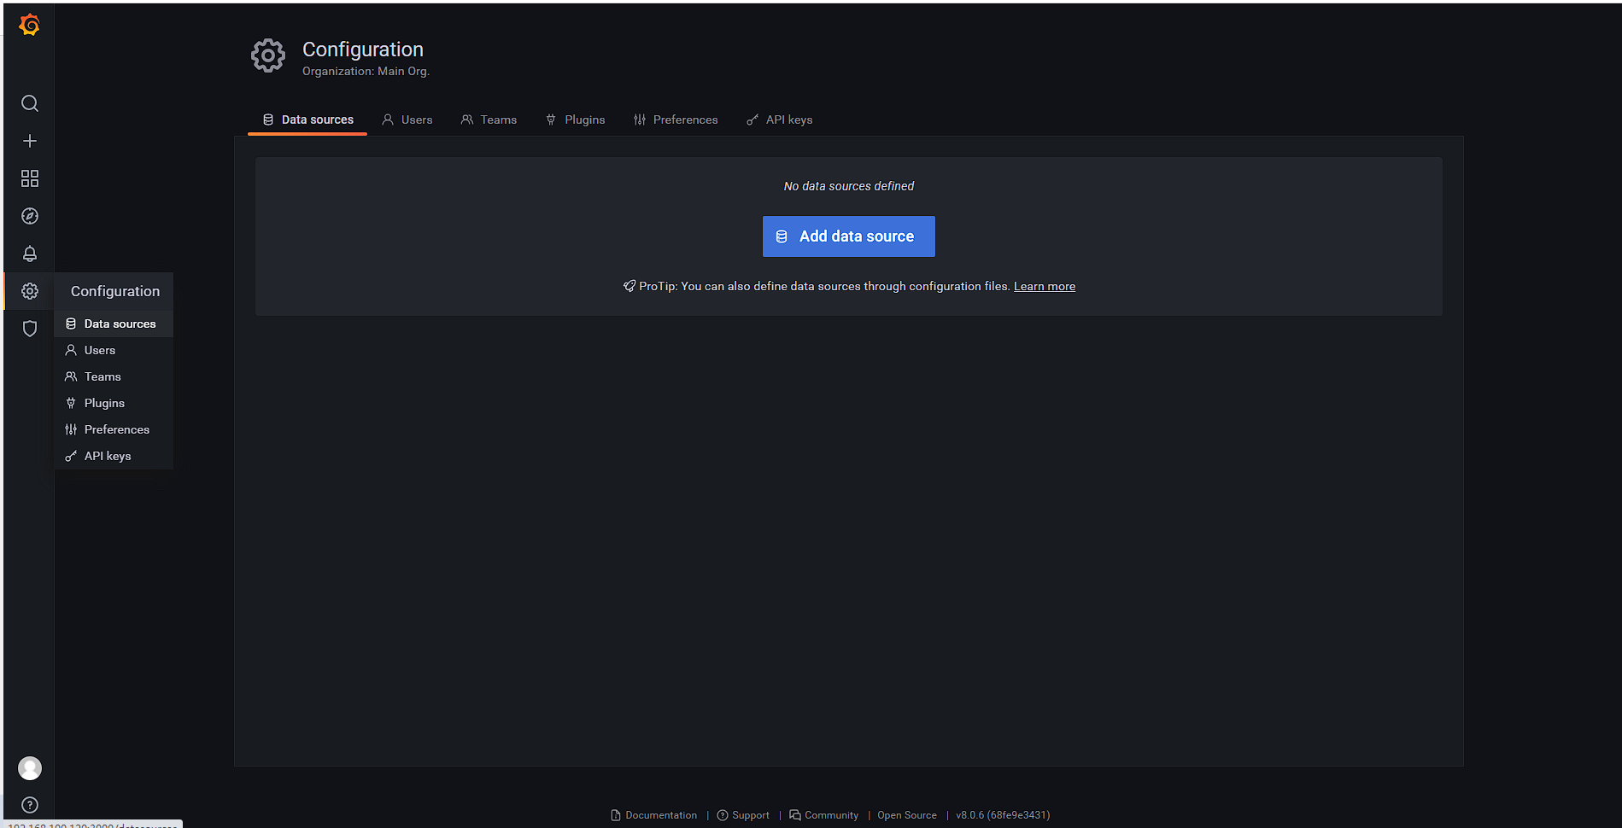Open the user avatar menu
The image size is (1622, 828).
coord(29,767)
